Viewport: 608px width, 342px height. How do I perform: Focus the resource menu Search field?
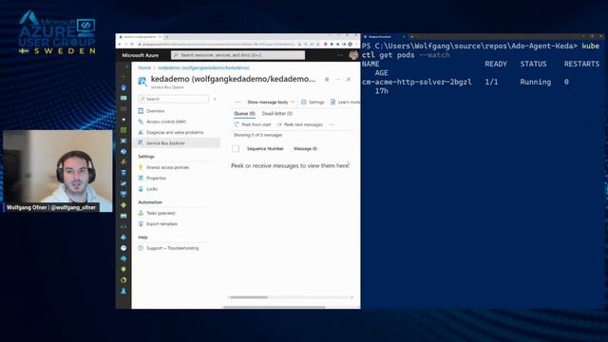tap(173, 99)
